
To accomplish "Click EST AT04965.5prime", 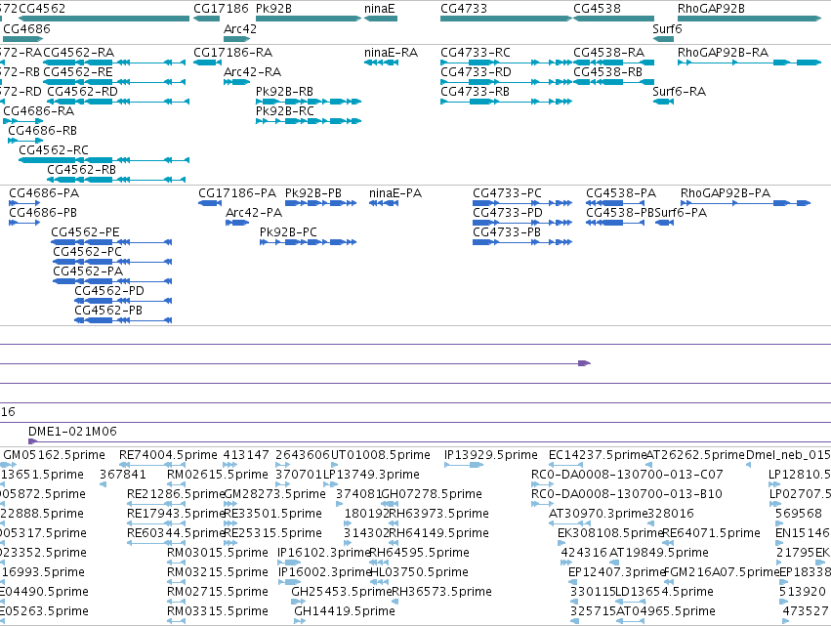I will (666, 611).
